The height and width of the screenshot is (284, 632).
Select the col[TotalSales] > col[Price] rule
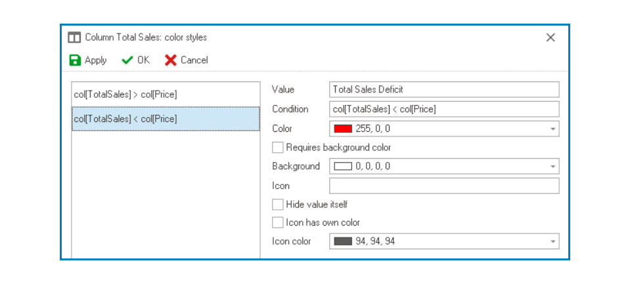point(125,94)
